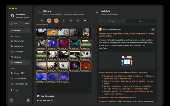Click the list step starting 'Upload a batch of photos'
170x106 pixels.
(x=129, y=77)
